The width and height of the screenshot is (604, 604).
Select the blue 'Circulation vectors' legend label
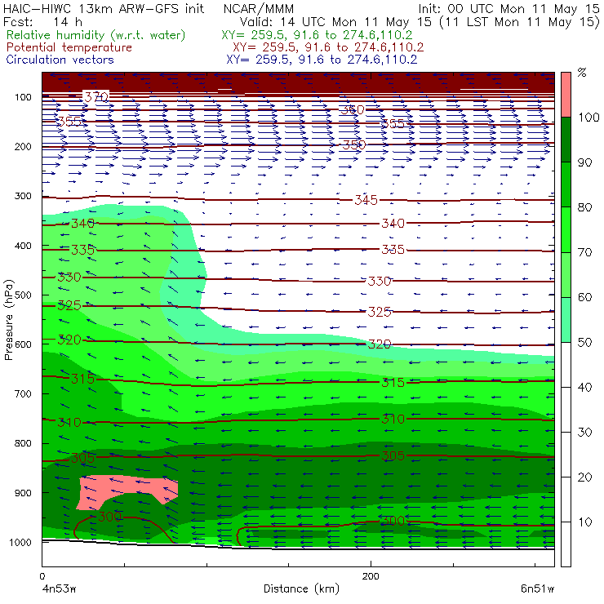(60, 60)
